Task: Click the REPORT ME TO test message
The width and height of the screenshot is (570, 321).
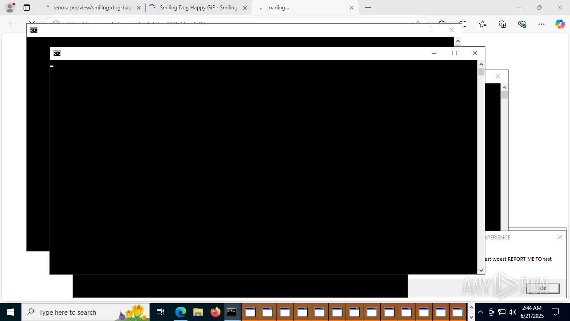Action: (518, 259)
